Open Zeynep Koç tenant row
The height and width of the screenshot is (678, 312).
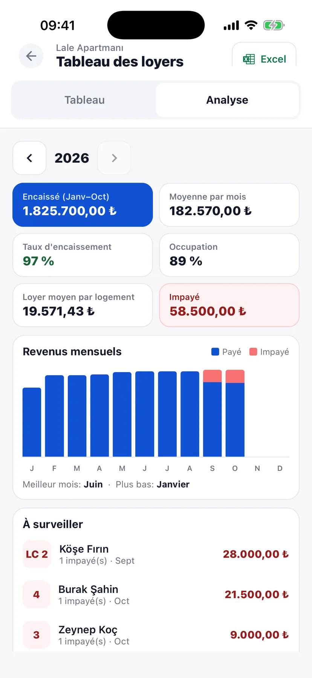point(156,635)
